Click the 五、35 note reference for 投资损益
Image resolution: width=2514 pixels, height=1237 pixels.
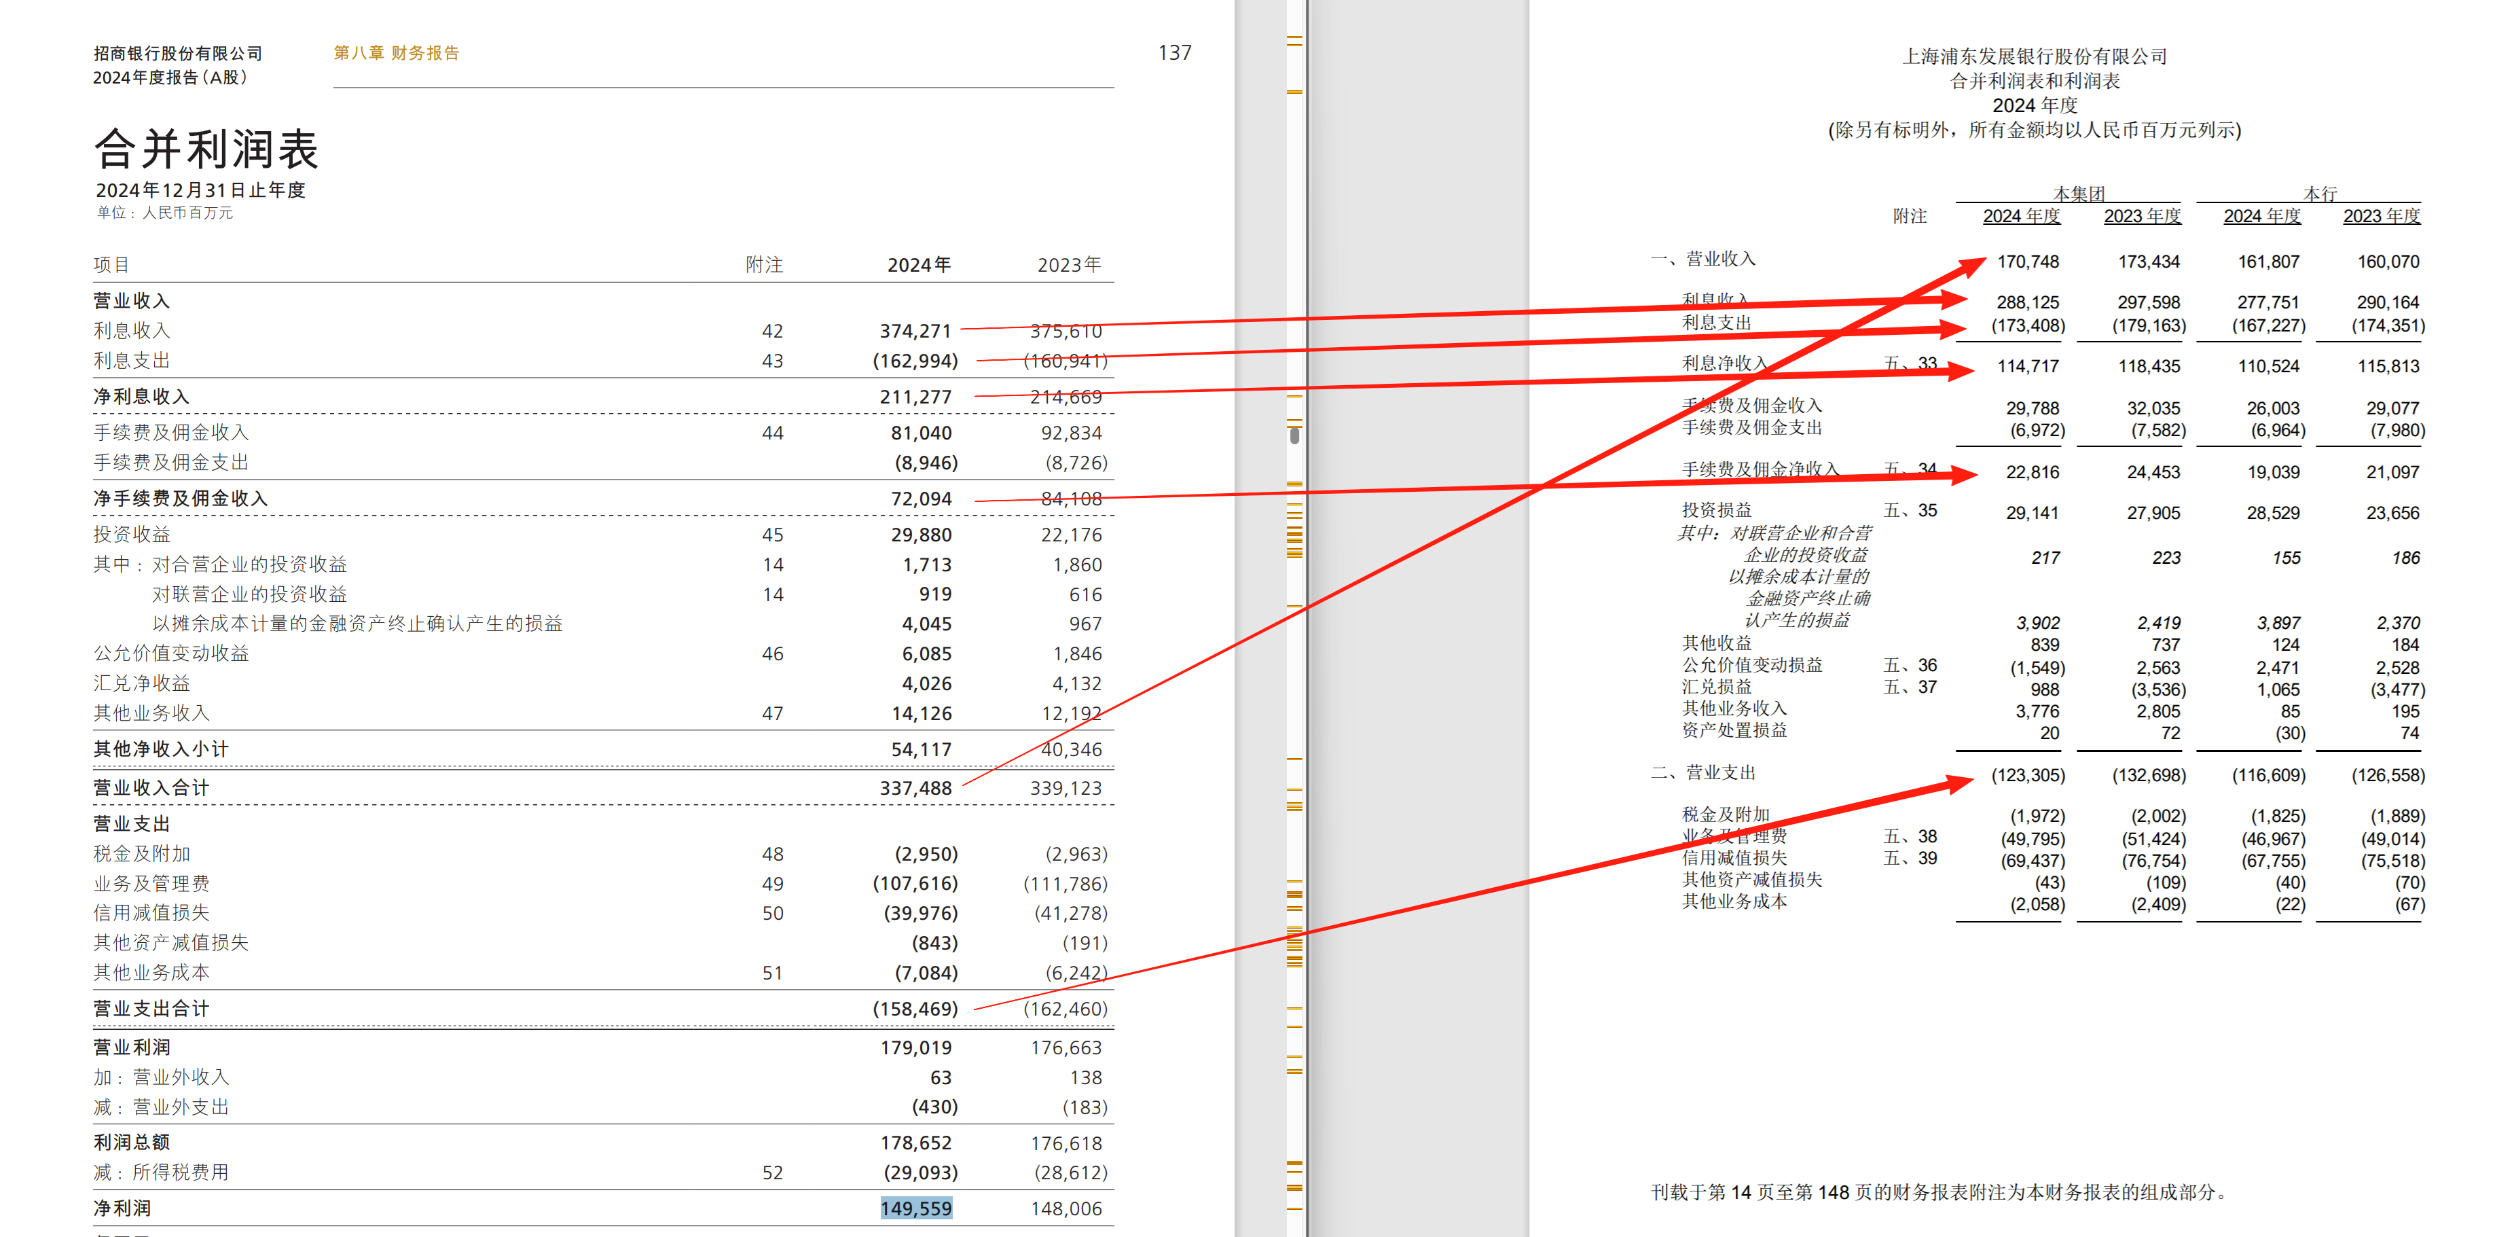coord(1910,509)
